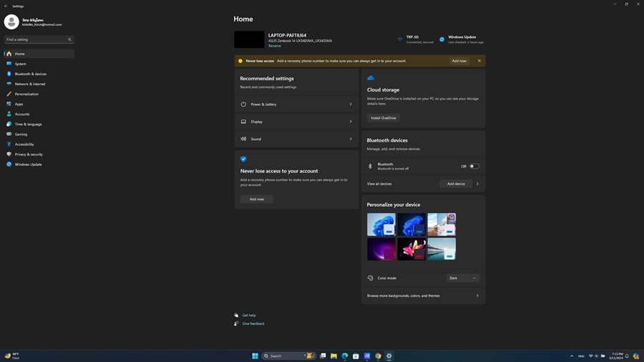Image resolution: width=644 pixels, height=362 pixels.
Task: Go to Personalization in the sidebar
Action: [26, 94]
